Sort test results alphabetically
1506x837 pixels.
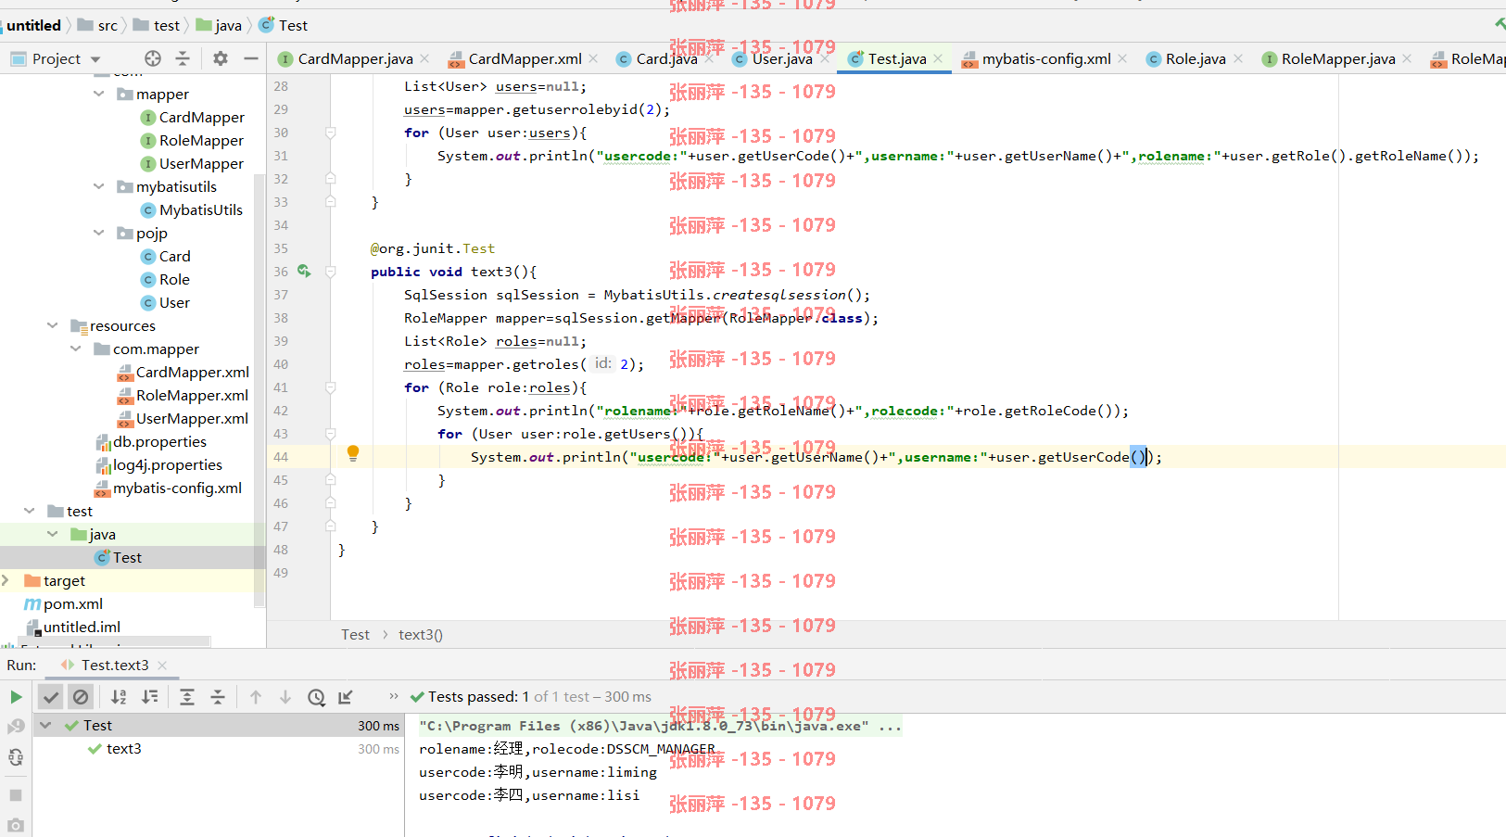[119, 697]
